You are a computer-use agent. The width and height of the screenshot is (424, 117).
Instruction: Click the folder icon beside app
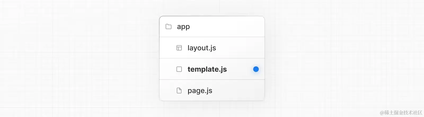tap(169, 27)
